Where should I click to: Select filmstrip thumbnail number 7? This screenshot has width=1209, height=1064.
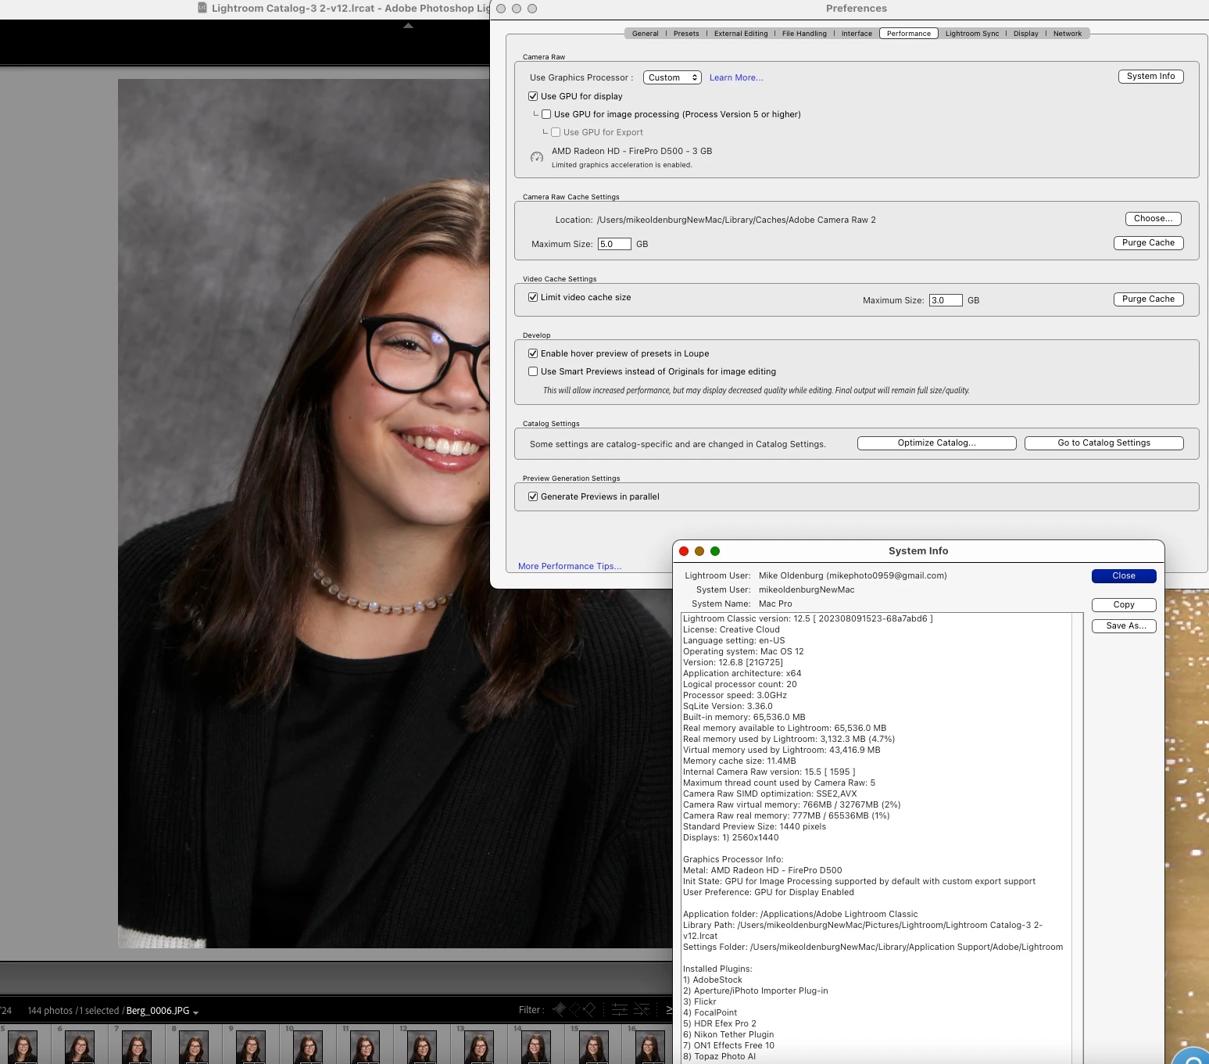137,1045
